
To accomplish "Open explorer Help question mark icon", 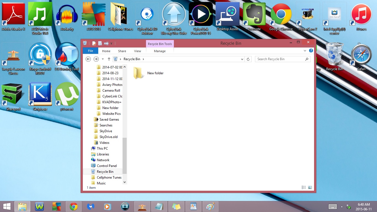I will (x=311, y=51).
